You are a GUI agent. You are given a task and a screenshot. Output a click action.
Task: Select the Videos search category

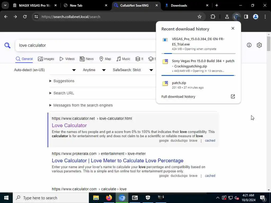pos(67,59)
